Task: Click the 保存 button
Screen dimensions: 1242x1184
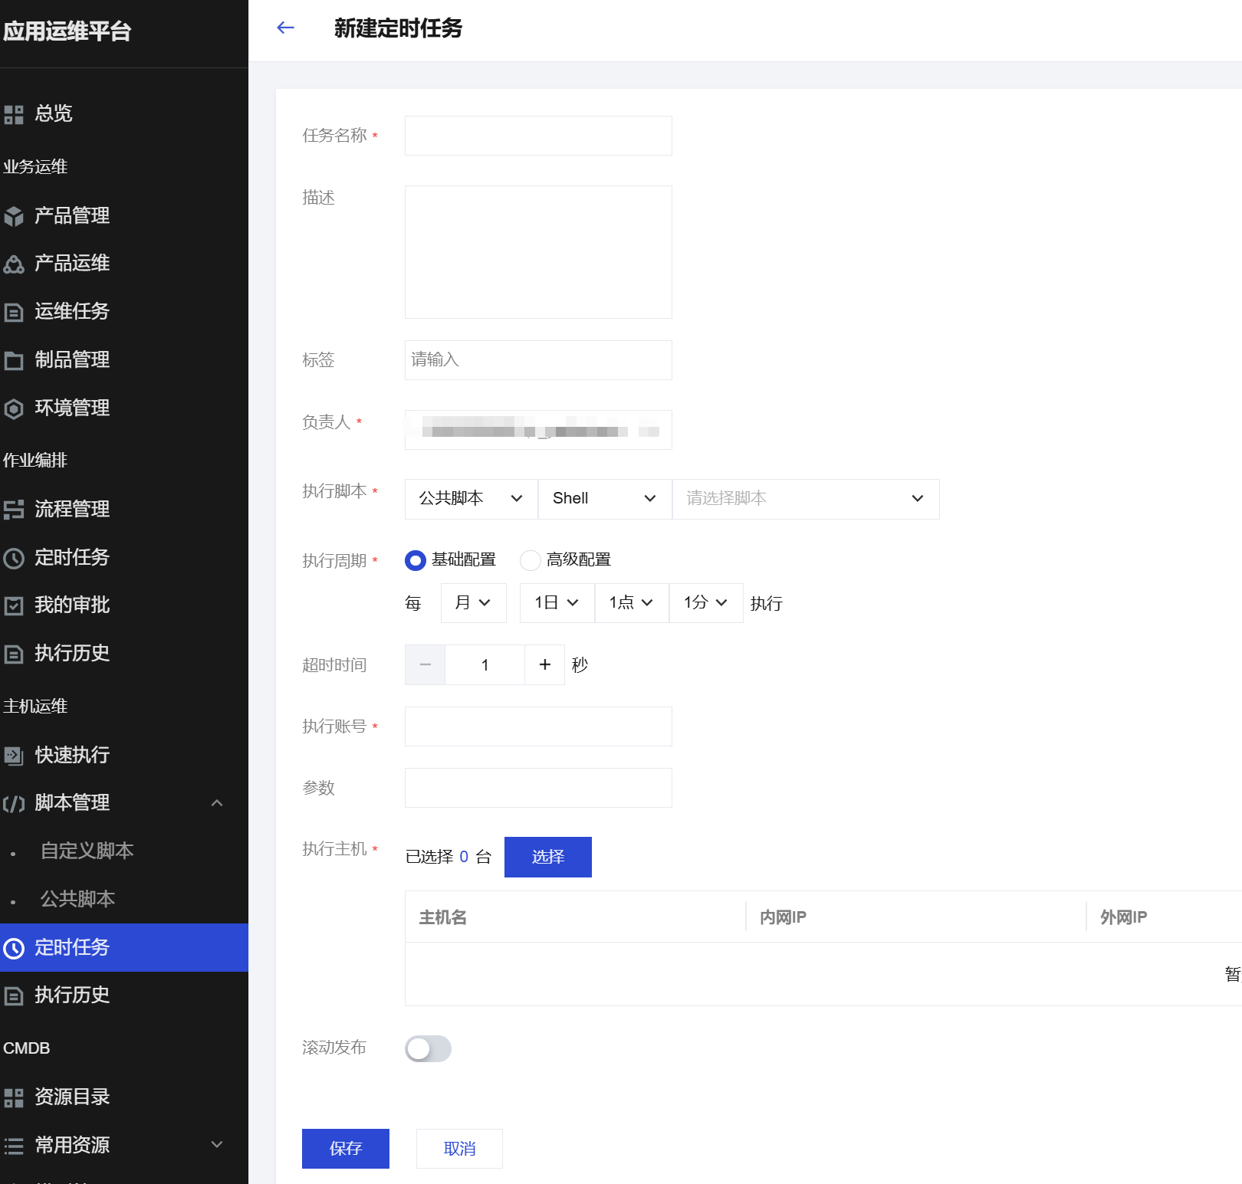Action: pyautogui.click(x=345, y=1148)
